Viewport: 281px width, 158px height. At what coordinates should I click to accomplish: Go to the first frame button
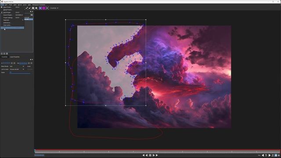pyautogui.click(x=144, y=155)
